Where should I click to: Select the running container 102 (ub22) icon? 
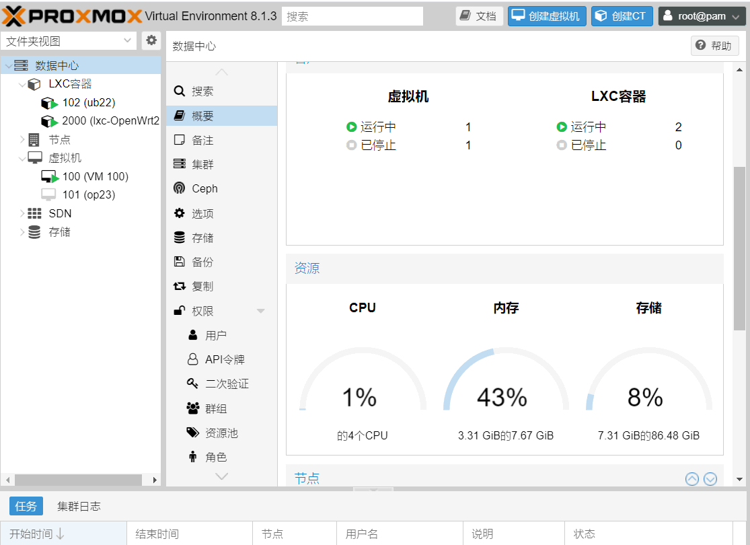pos(49,103)
